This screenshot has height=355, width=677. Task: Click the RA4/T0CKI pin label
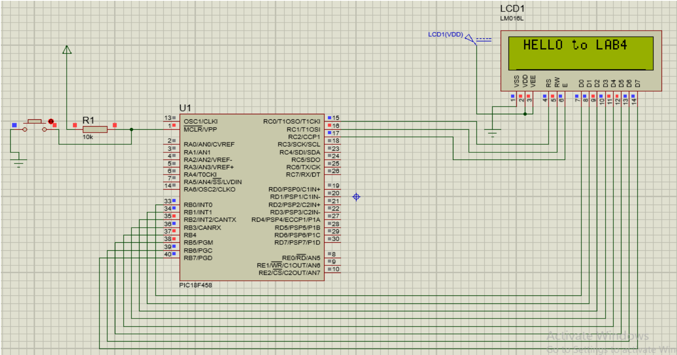(200, 175)
